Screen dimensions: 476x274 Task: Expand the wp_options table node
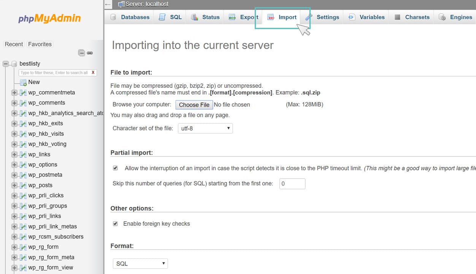click(14, 165)
